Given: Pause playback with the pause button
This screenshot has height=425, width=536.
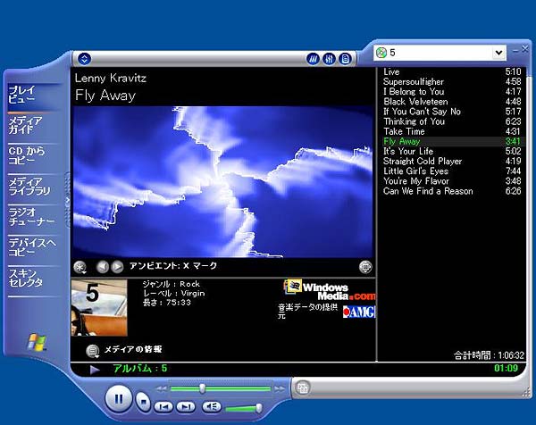Looking at the screenshot, I should click(x=118, y=398).
